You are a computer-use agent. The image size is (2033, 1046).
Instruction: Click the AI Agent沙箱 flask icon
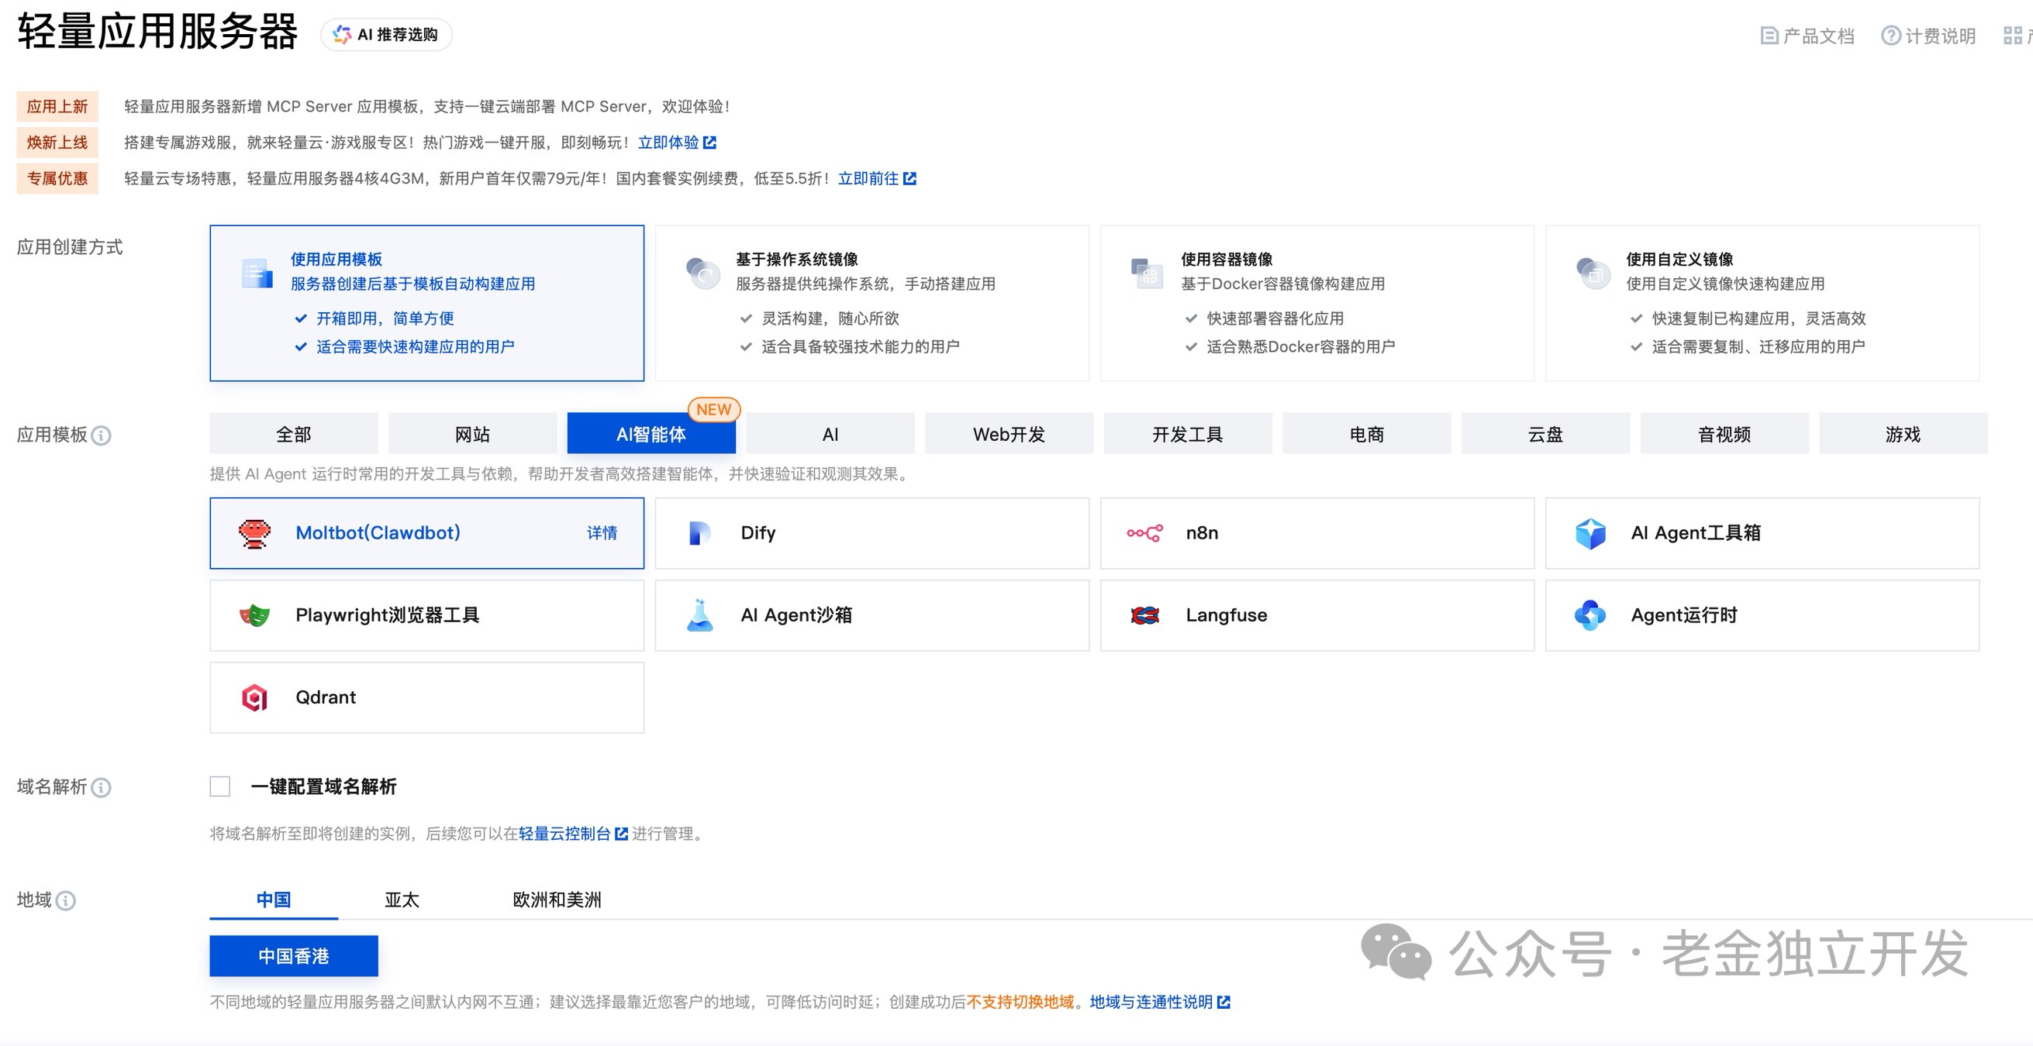coord(699,615)
